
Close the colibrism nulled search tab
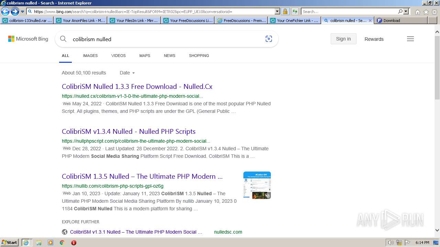click(370, 21)
